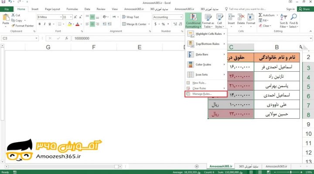The width and height of the screenshot is (314, 174).
Task: Open the AutoSum dropdown arrow
Action: coord(277,15)
